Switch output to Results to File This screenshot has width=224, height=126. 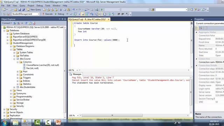tap(105, 14)
